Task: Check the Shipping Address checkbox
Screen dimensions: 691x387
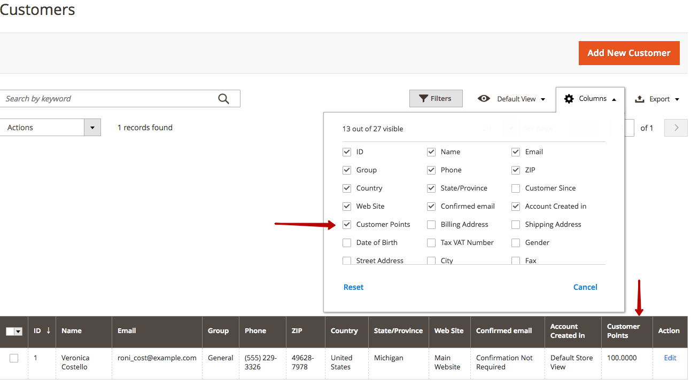Action: [x=516, y=225]
